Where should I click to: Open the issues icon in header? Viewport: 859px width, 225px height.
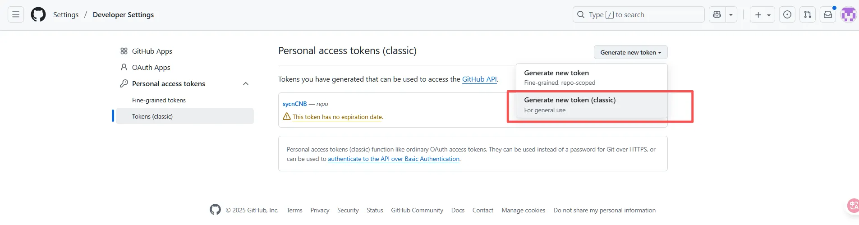787,15
